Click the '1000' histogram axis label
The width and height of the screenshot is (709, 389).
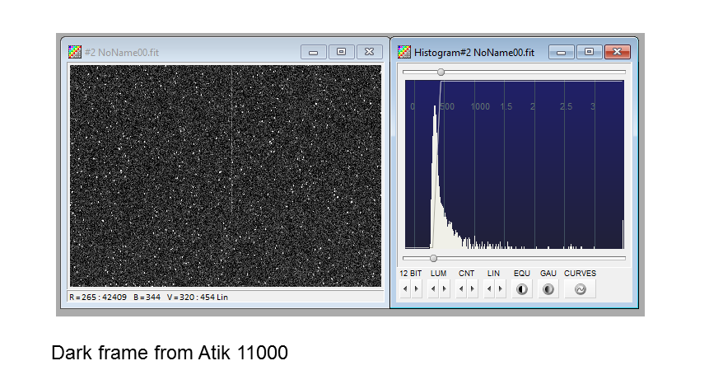pyautogui.click(x=480, y=107)
